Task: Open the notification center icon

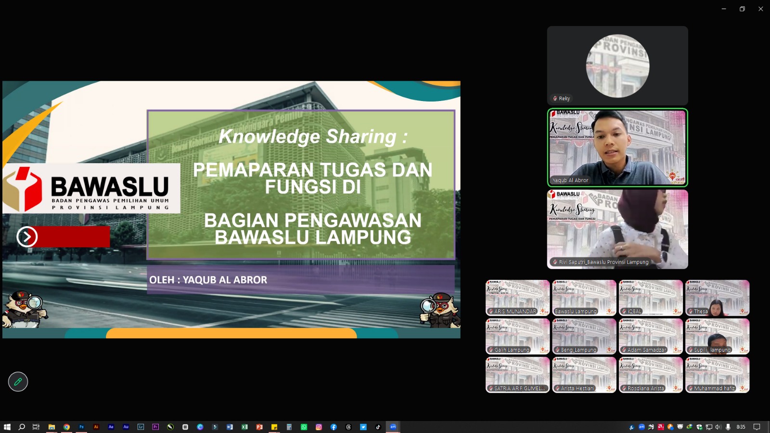Action: click(757, 427)
